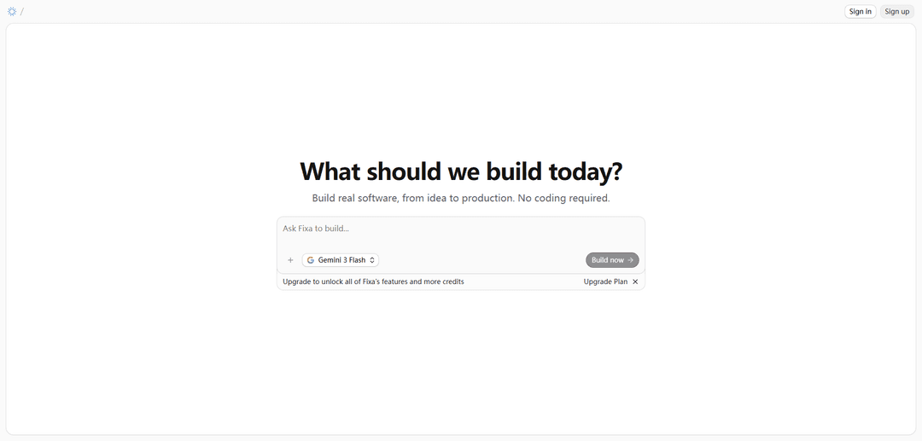Screen dimensions: 922x441
Task: Click the slash breadcrumb separator
Action: click(22, 11)
